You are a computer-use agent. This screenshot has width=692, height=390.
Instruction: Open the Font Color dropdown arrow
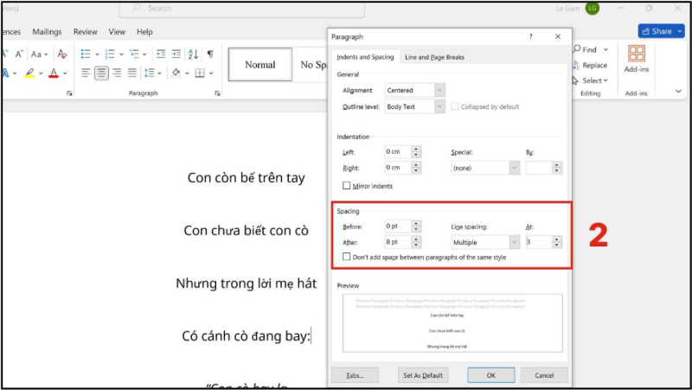pos(65,74)
